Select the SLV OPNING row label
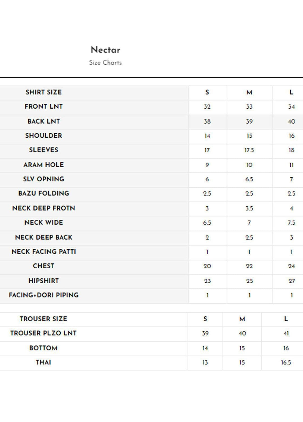 pyautogui.click(x=43, y=179)
